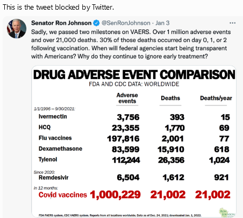
Task: Click the Senator Ron Johnson display name
Action: coord(61,23)
